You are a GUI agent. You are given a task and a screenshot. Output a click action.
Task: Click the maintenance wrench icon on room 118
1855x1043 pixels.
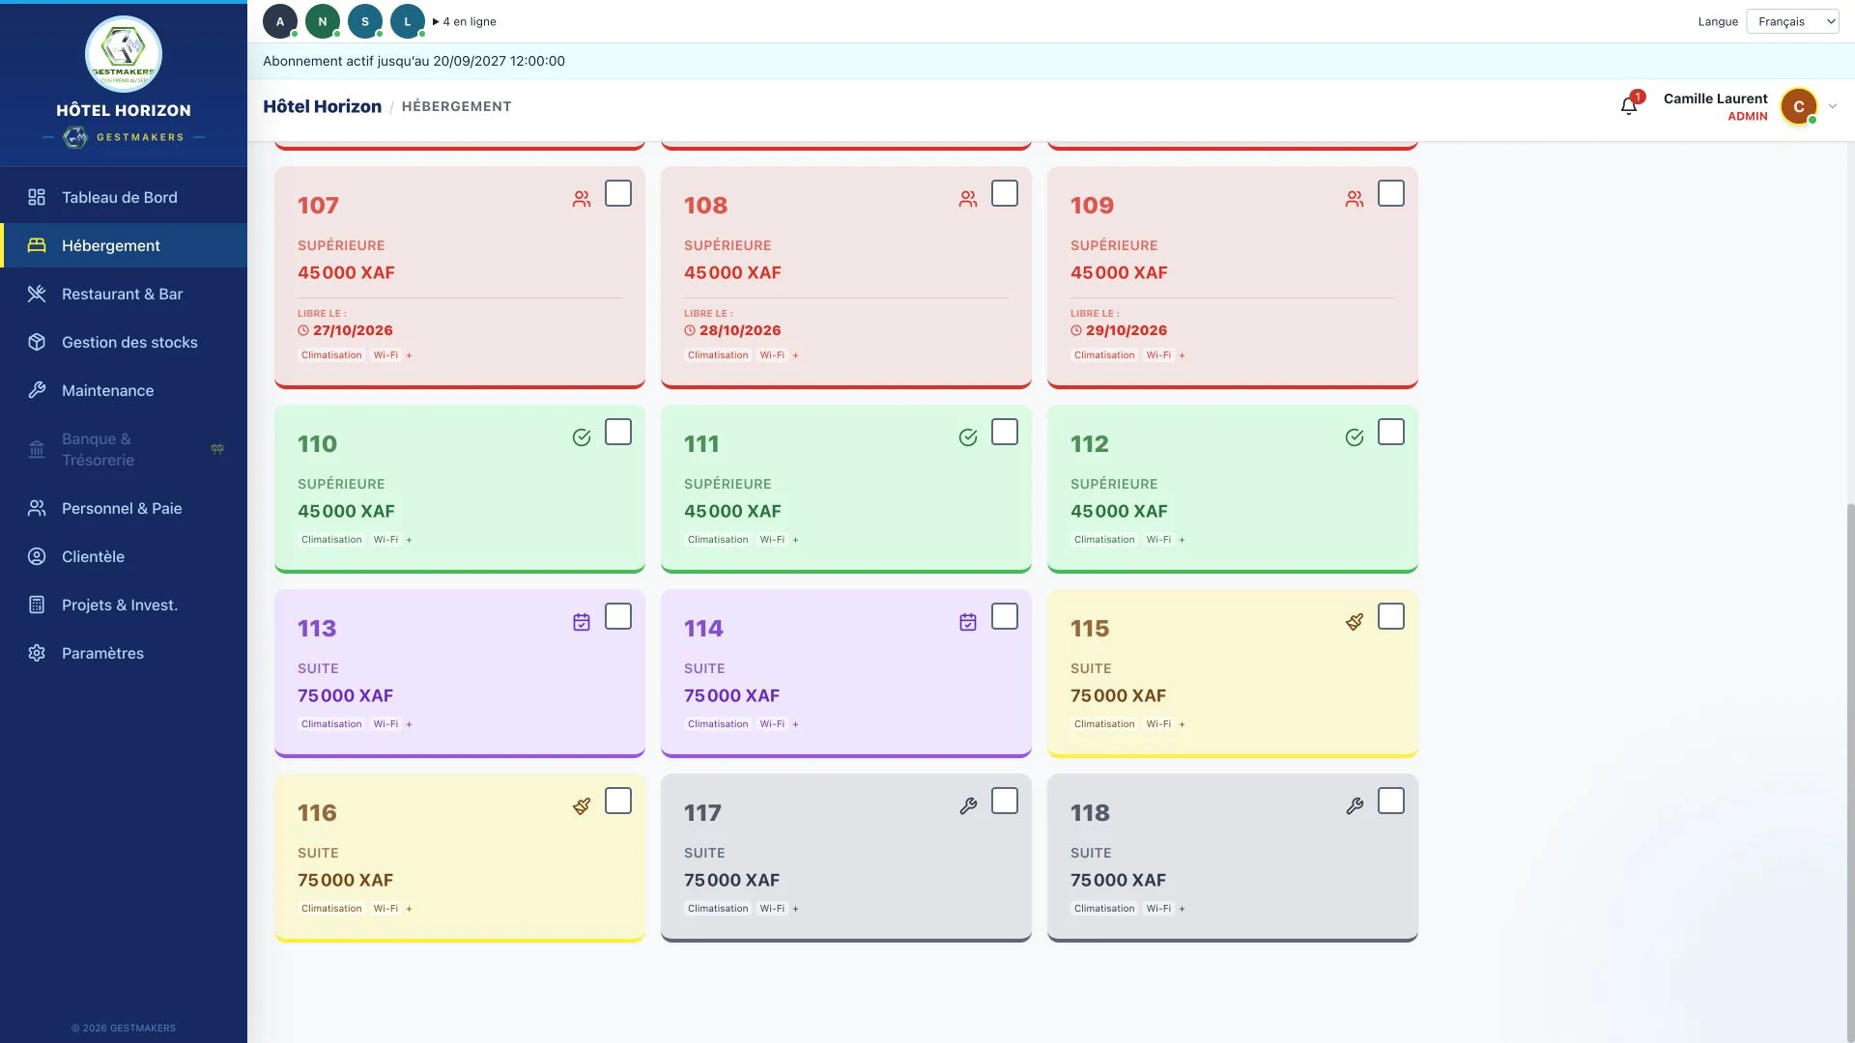click(1355, 806)
